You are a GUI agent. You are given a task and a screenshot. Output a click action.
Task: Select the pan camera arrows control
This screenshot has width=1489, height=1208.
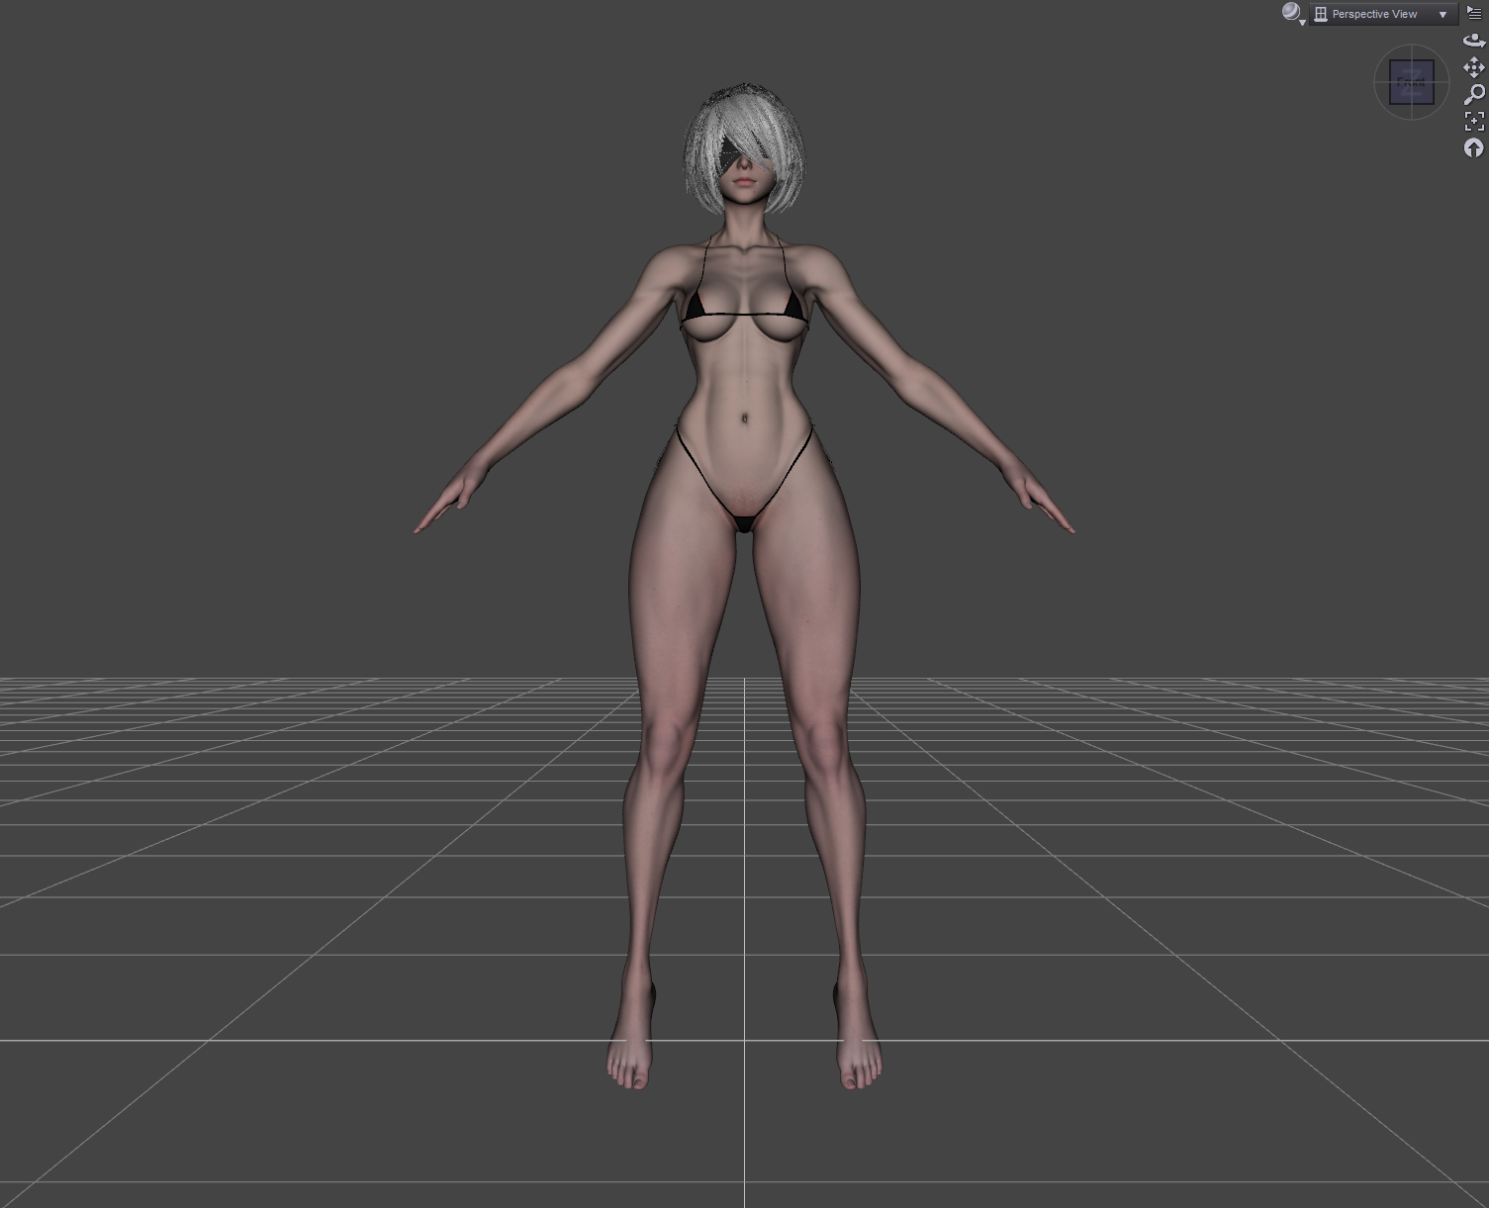pos(1474,67)
